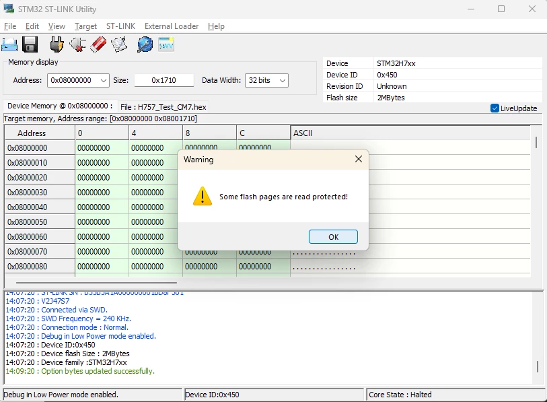Click the yellow warning triangle icon
This screenshot has height=402, width=547.
point(203,196)
